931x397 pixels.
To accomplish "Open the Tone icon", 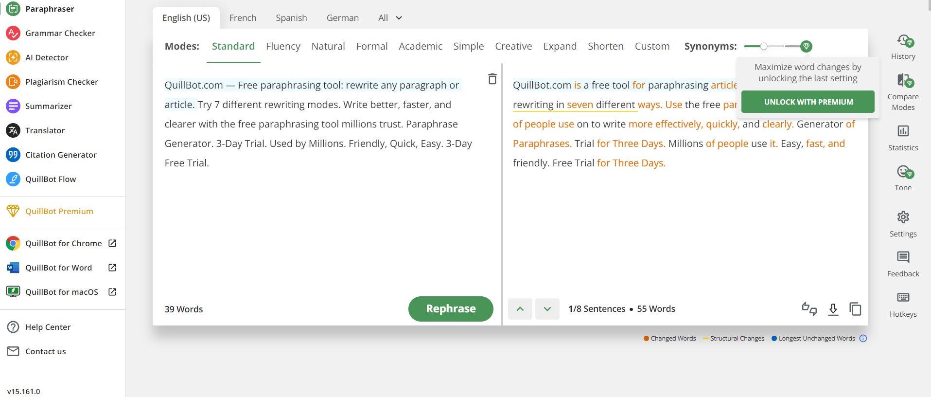I will 903,172.
